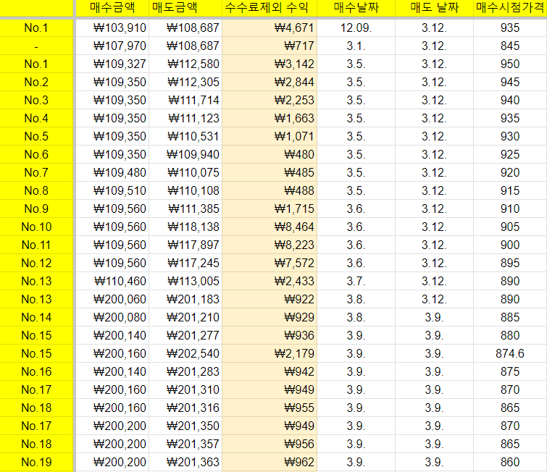This screenshot has width=547, height=472.
Task: Select the row label No.5
Action: click(36, 137)
